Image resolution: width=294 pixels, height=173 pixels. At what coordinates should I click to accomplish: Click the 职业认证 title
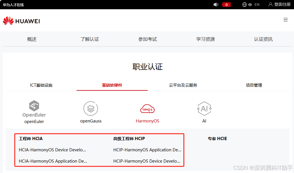(x=147, y=67)
